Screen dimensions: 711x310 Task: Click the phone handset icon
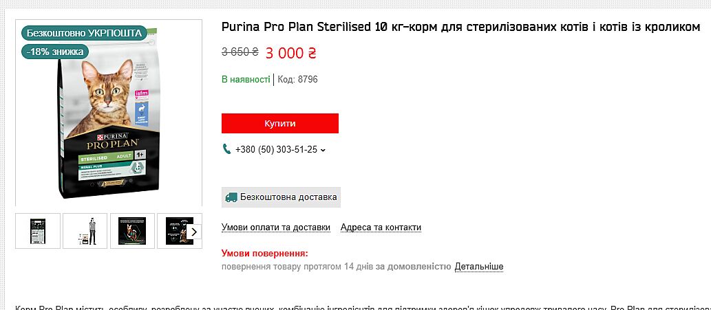[x=227, y=149]
